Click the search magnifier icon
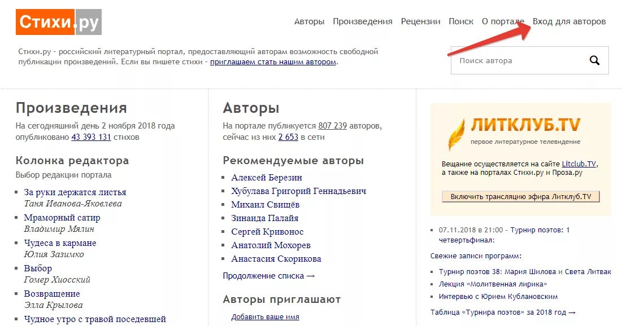 click(x=594, y=60)
